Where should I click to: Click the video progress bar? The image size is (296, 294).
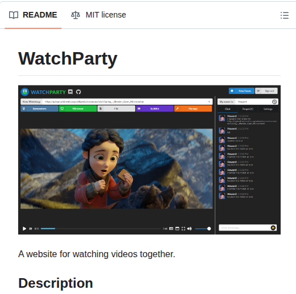click(x=101, y=229)
